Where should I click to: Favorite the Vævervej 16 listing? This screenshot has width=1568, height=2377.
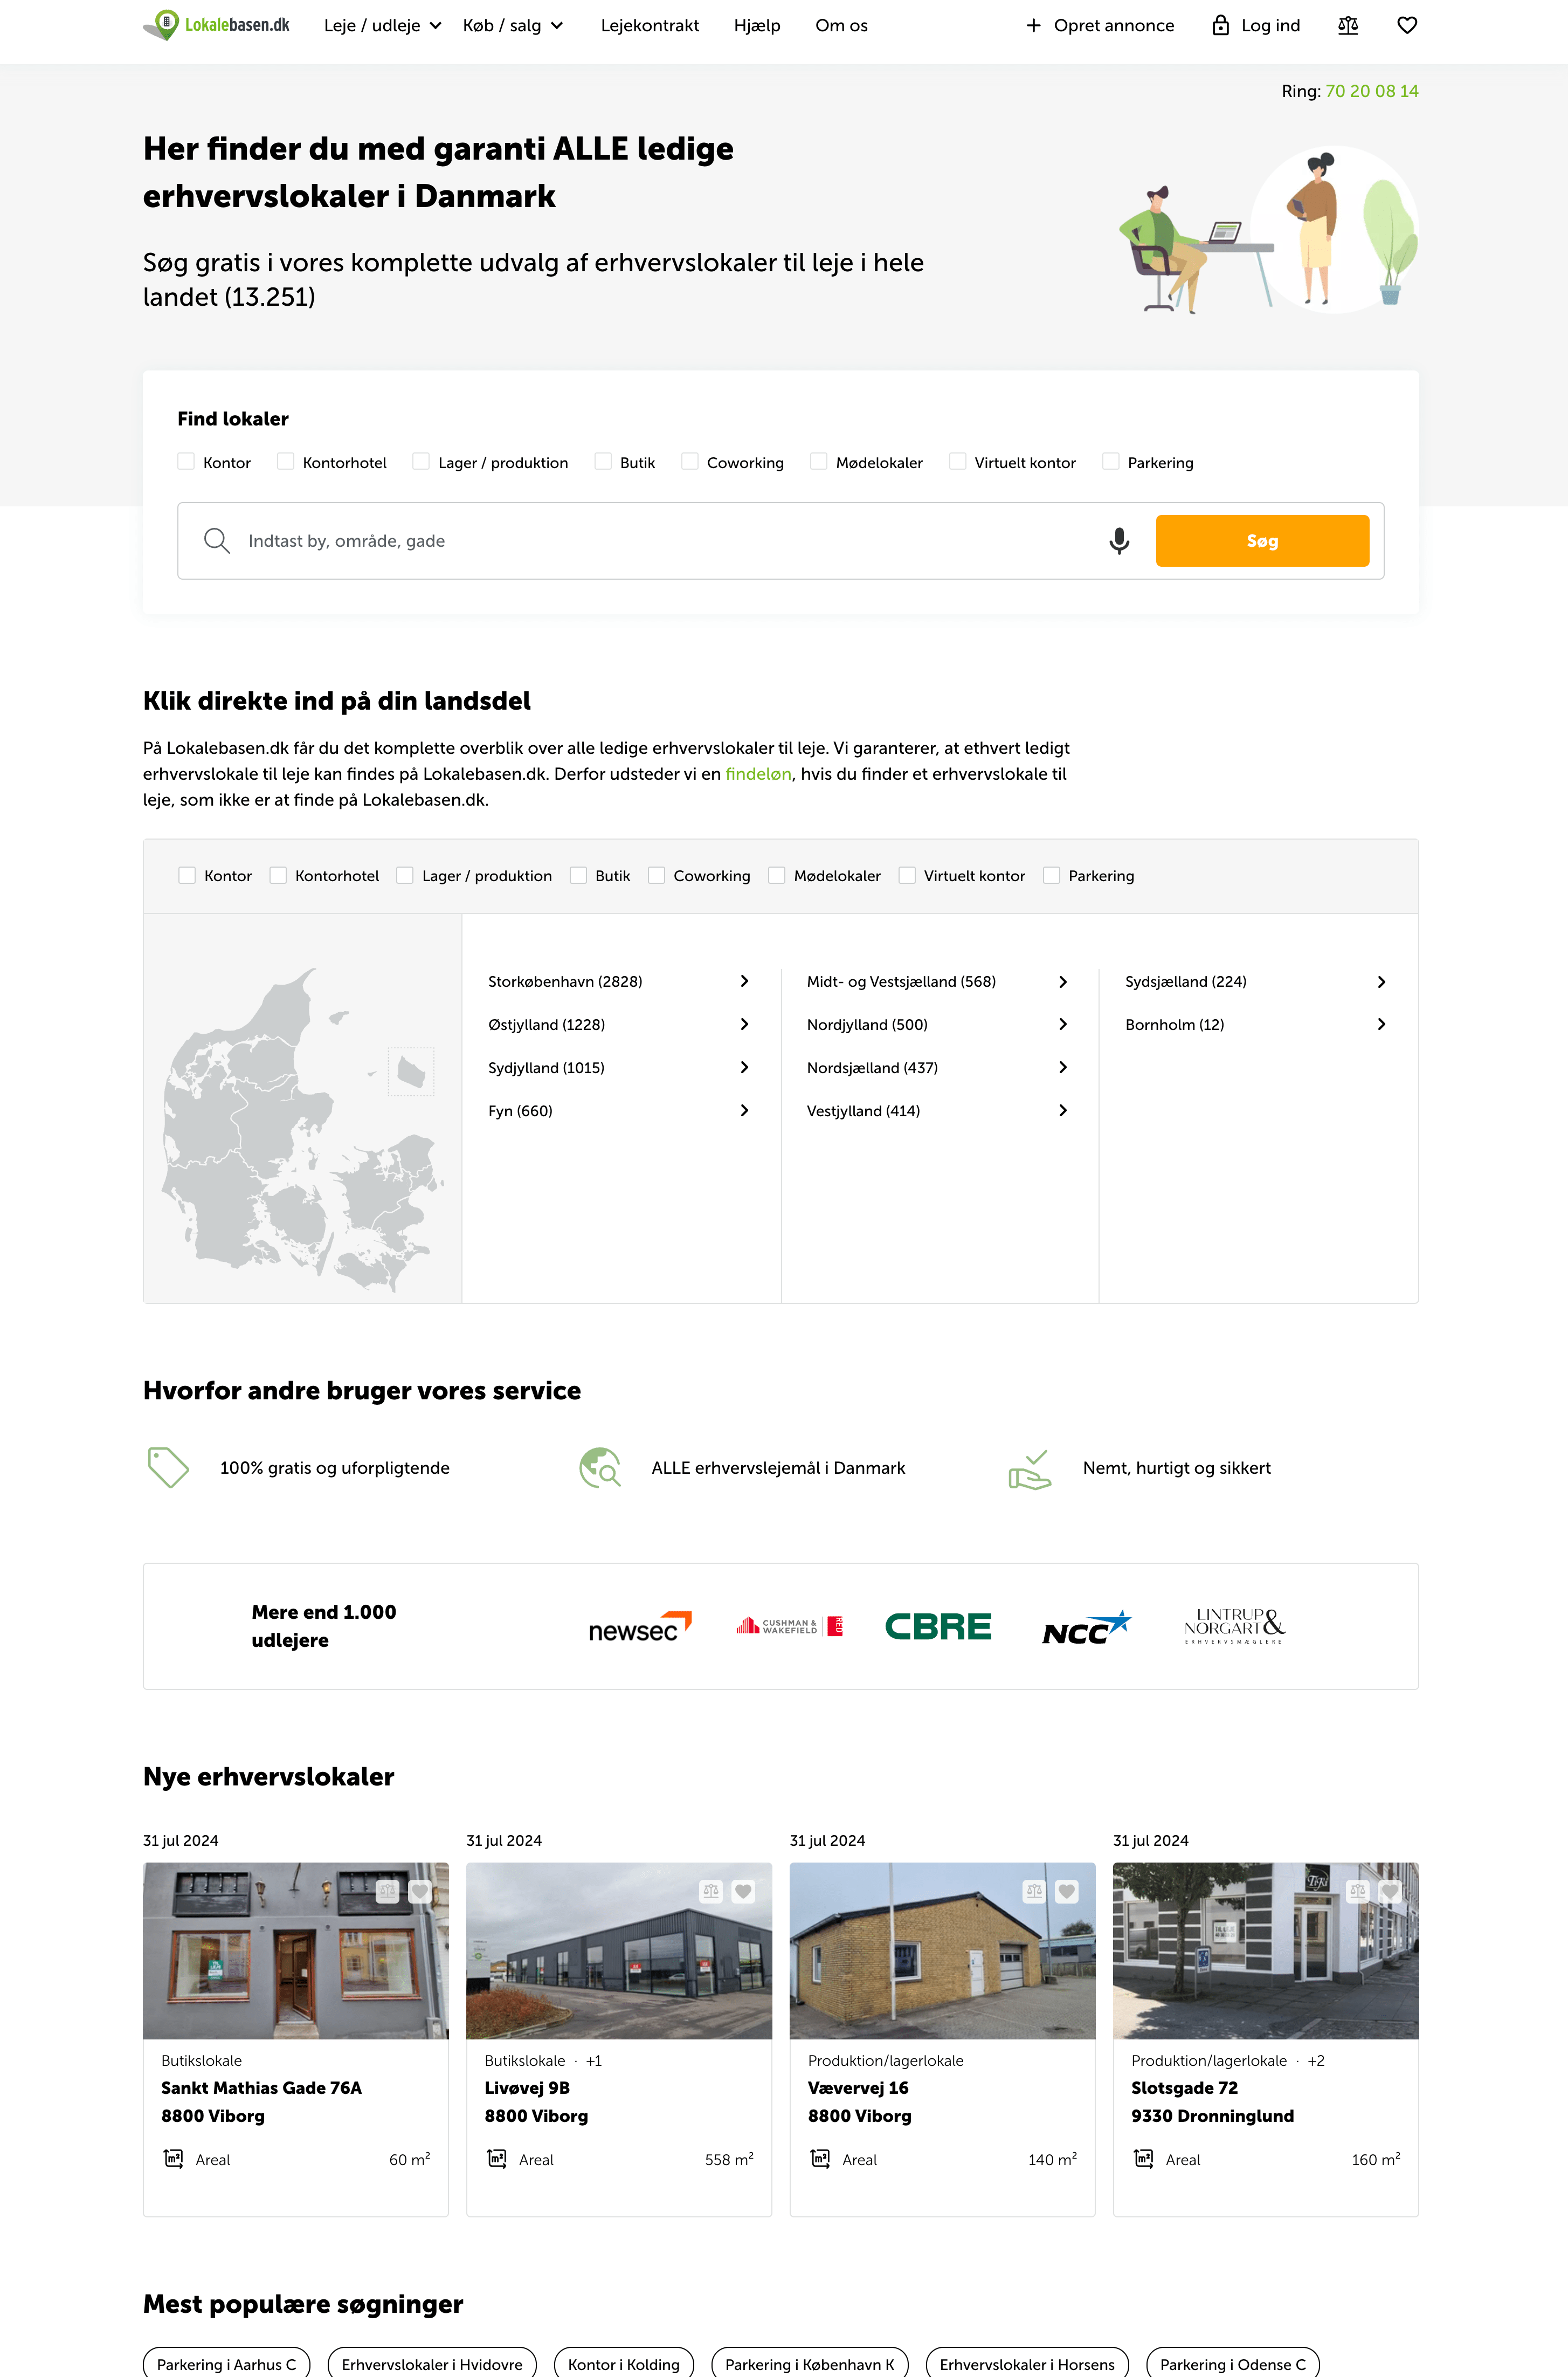click(1067, 1892)
